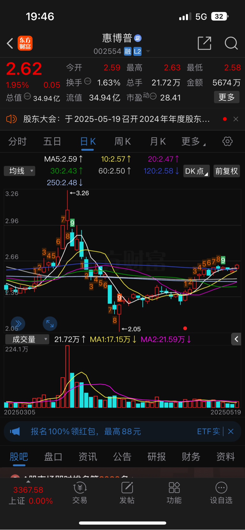The width and height of the screenshot is (245, 530).
Task: Switch to the 月K chart tab
Action: (158, 142)
